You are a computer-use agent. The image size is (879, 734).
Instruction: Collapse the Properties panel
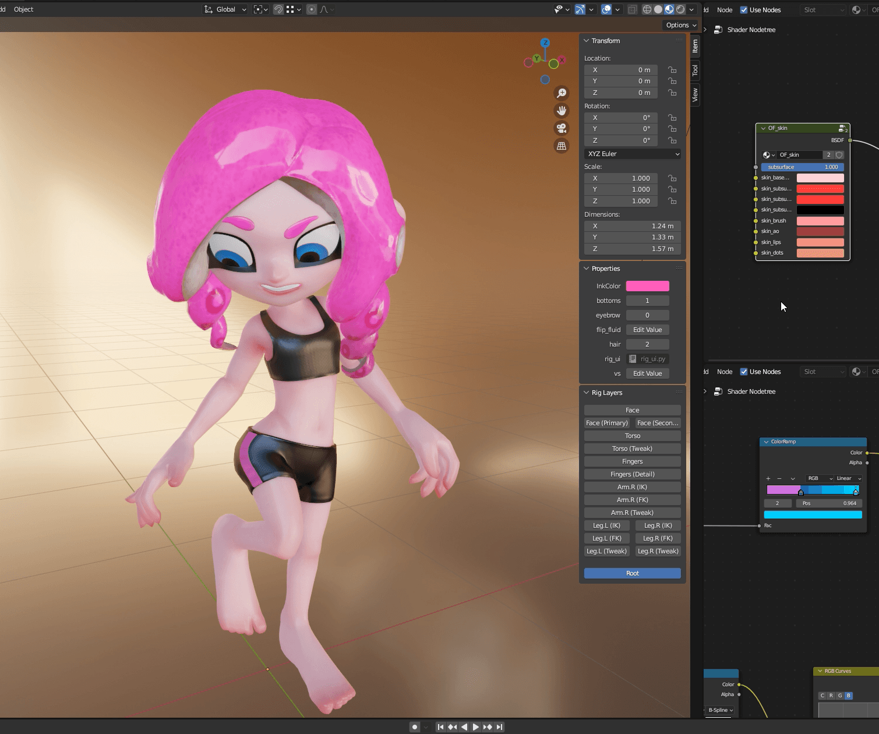pyautogui.click(x=587, y=269)
